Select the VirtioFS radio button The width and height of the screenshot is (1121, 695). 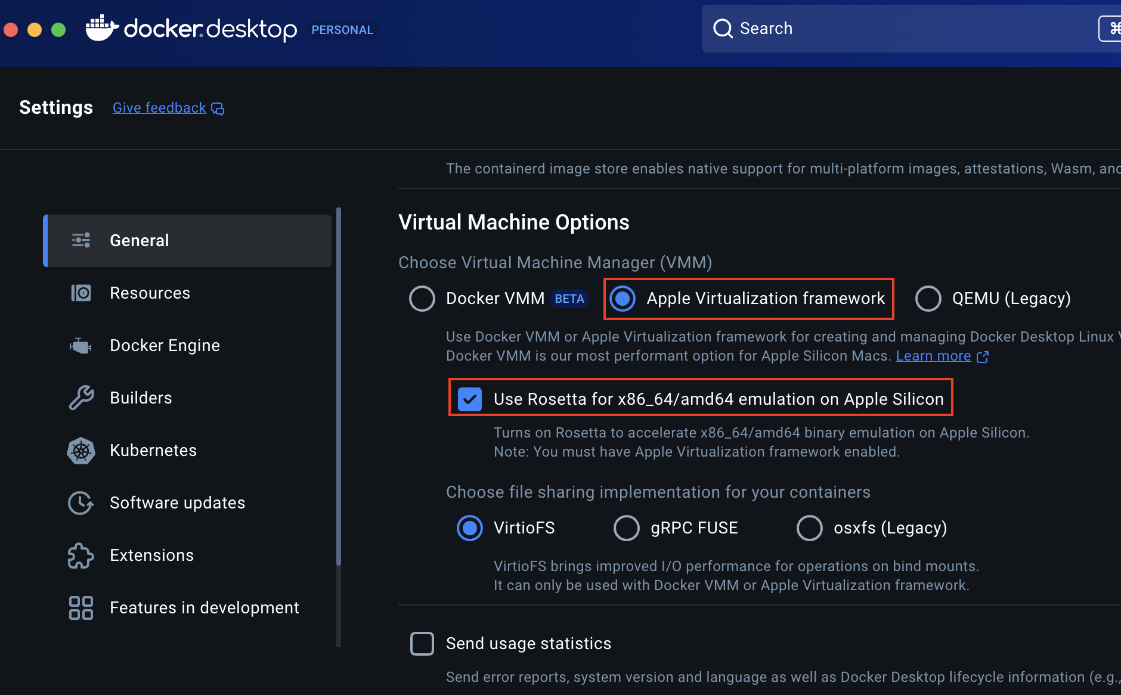coord(470,528)
